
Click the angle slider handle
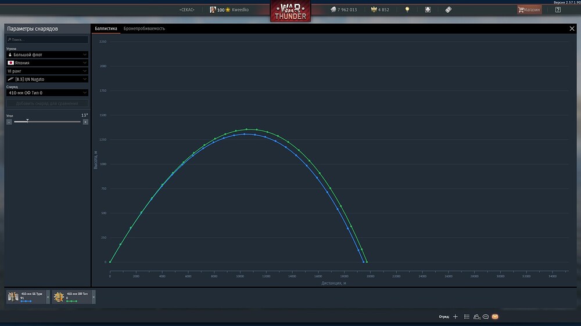point(27,121)
